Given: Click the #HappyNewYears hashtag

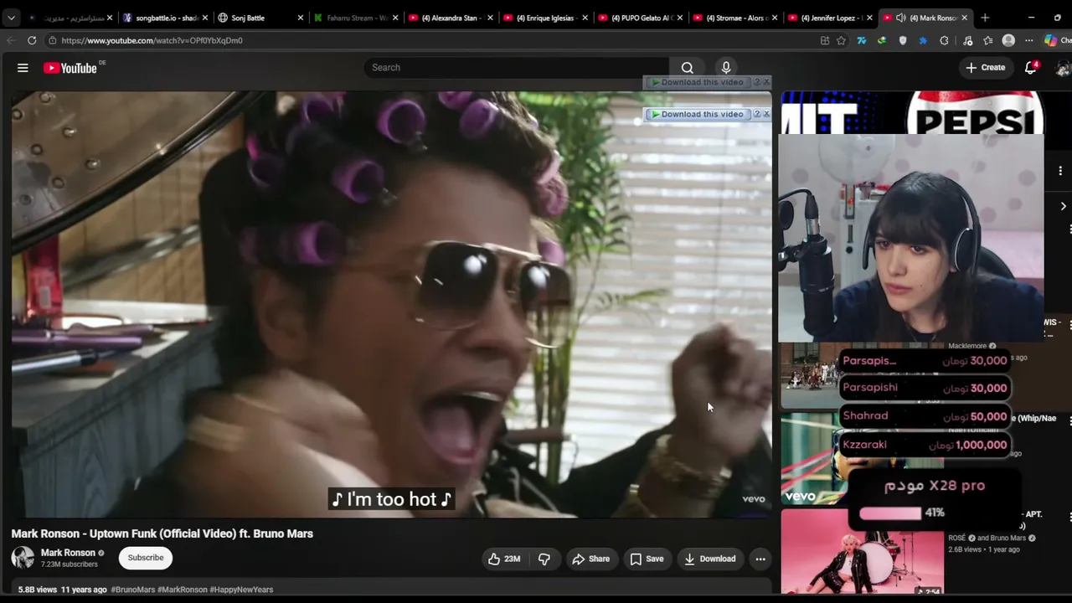Looking at the screenshot, I should 241,590.
